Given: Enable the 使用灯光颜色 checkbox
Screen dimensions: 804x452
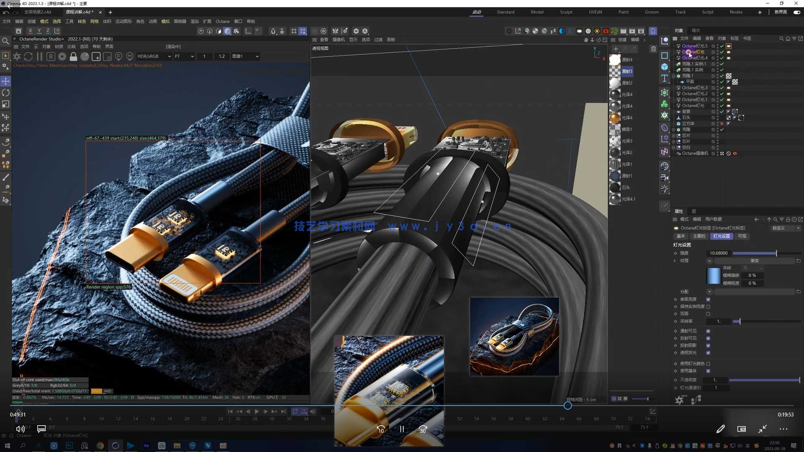Looking at the screenshot, I should 708,364.
